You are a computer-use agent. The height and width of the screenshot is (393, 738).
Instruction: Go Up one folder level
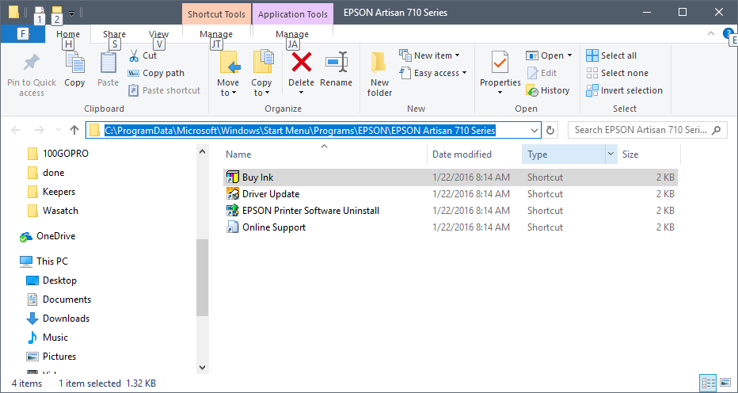pyautogui.click(x=74, y=130)
